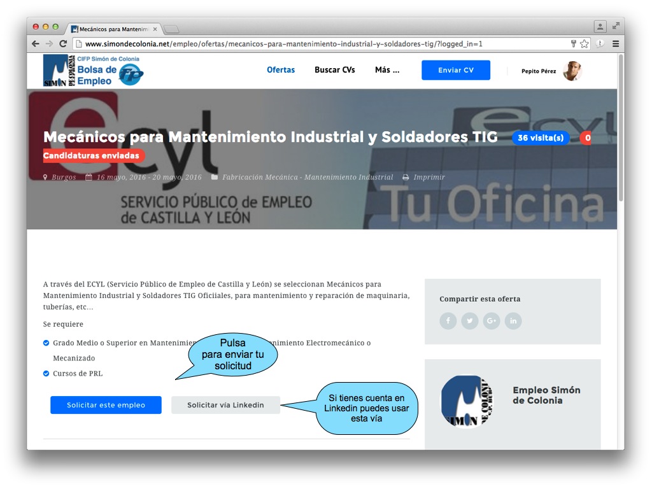Image resolution: width=652 pixels, height=489 pixels.
Task: Click the date 16 mayo, 2016 - 20 mayo, 2016
Action: click(149, 177)
